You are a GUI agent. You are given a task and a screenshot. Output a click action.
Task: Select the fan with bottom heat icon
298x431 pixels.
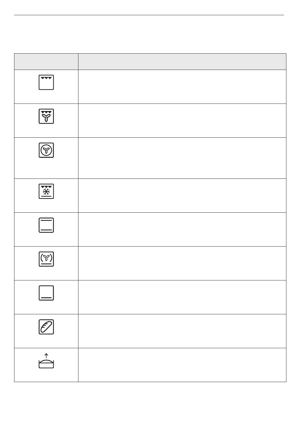point(46,259)
